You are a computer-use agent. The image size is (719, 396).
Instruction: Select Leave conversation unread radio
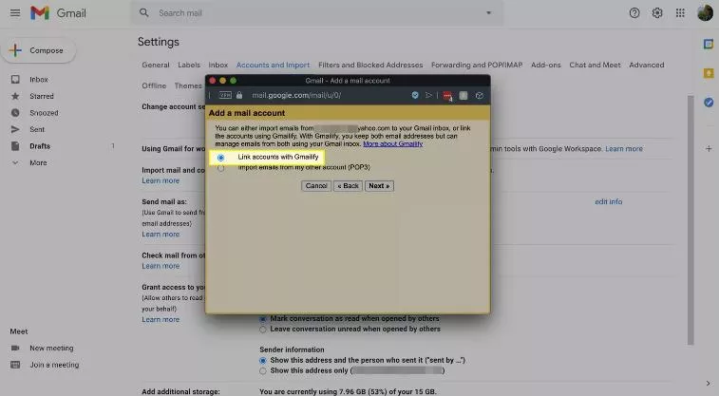click(x=263, y=330)
